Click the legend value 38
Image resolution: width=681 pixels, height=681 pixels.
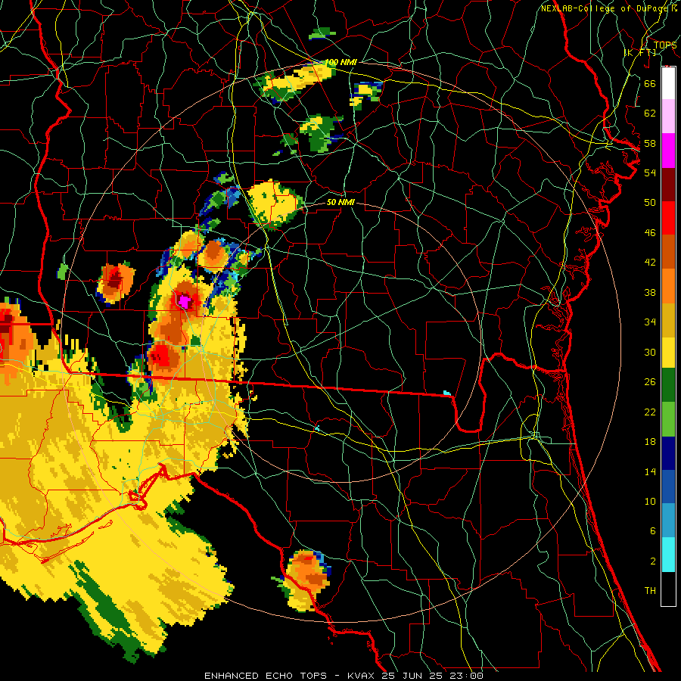pyautogui.click(x=650, y=292)
